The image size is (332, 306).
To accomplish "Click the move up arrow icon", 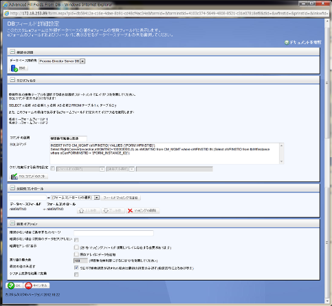I will 81,211.
